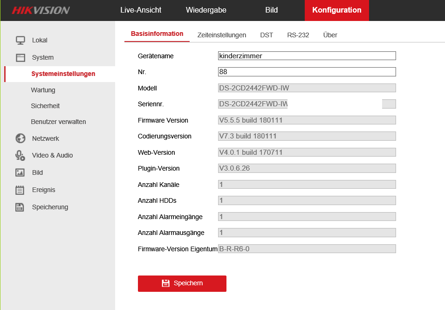The width and height of the screenshot is (445, 310).
Task: Click the Netzwerk globe icon
Action: point(20,138)
